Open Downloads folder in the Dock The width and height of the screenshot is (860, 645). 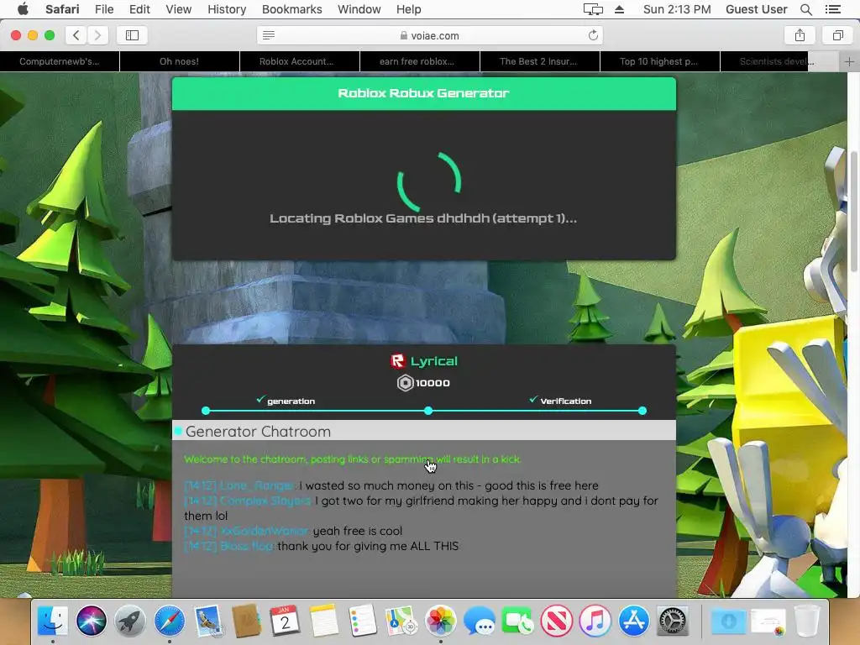click(728, 621)
